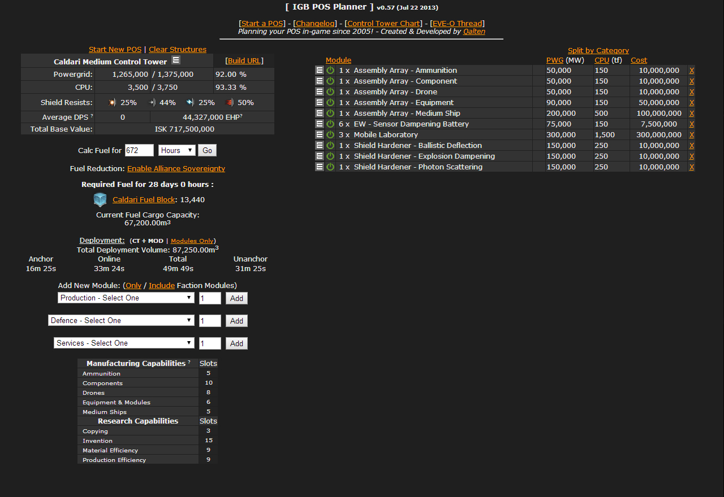The image size is (724, 497).
Task: Click the menu icon beside Caldari Medium Control Tower
Action: (176, 60)
